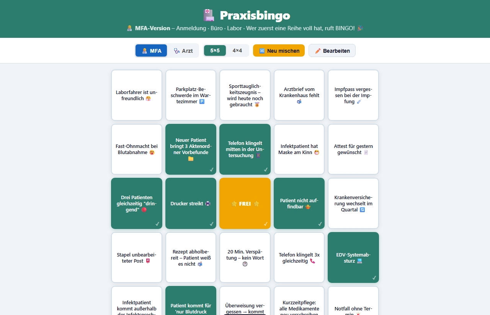Viewport: 490px width, 315px height.
Task: Mark the Stapel unbearbeiteter Post tile
Action: coord(137,258)
